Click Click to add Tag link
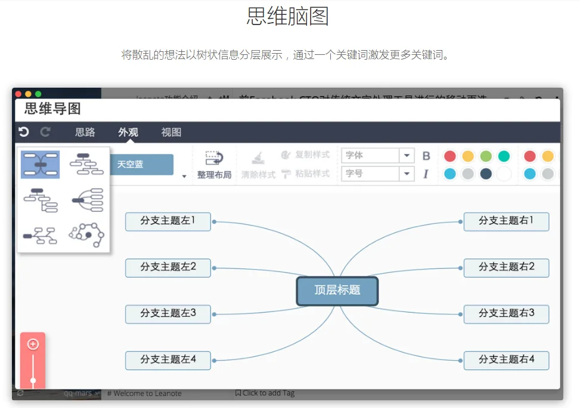Image resolution: width=580 pixels, height=408 pixels. click(265, 393)
